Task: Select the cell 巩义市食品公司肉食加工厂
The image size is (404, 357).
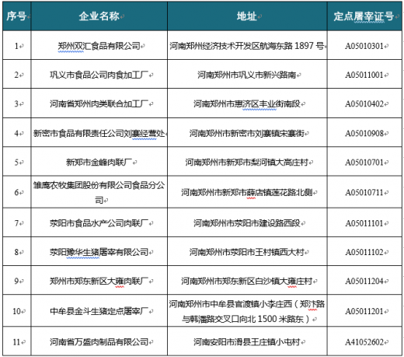Action: (99, 75)
